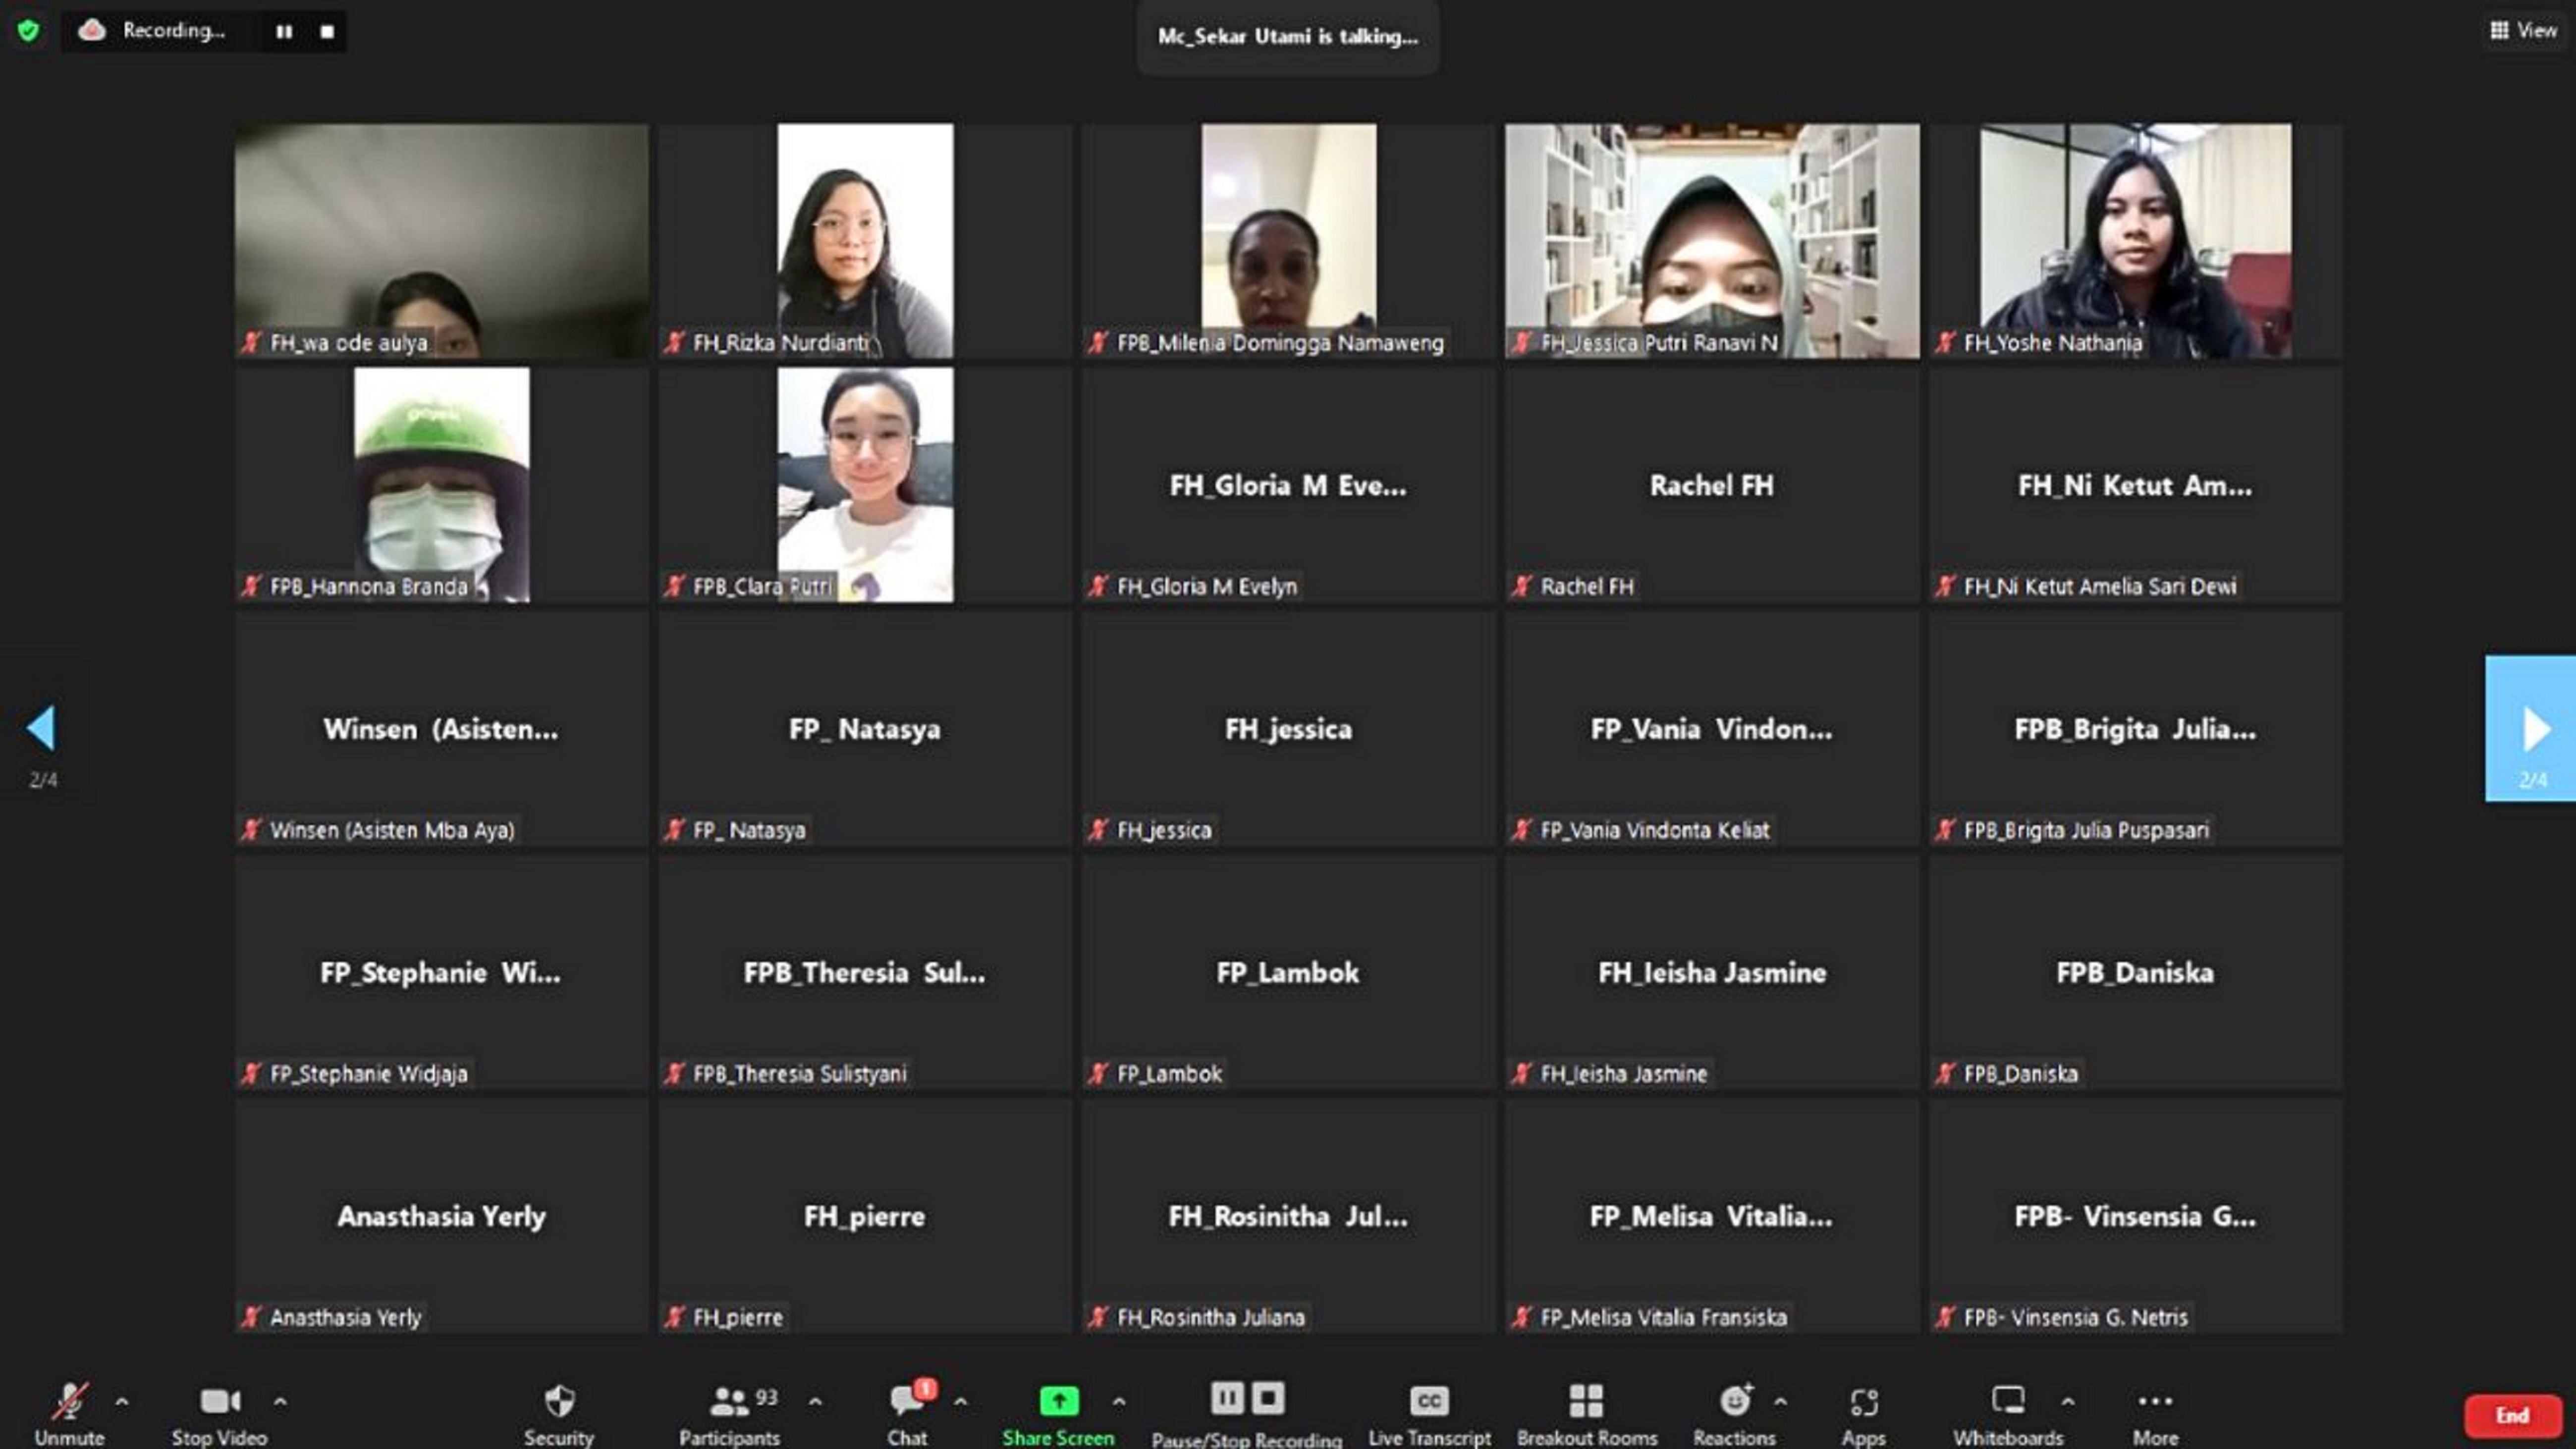Select FH_wa ode aulya video tile
2576x1449 pixels.
441,241
